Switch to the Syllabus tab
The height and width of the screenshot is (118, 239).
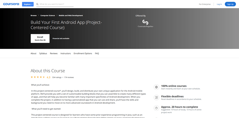tap(43, 53)
